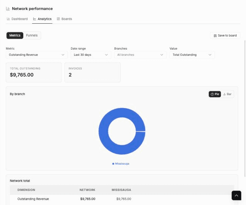Click the Outstanding Revenue row label

click(x=33, y=199)
